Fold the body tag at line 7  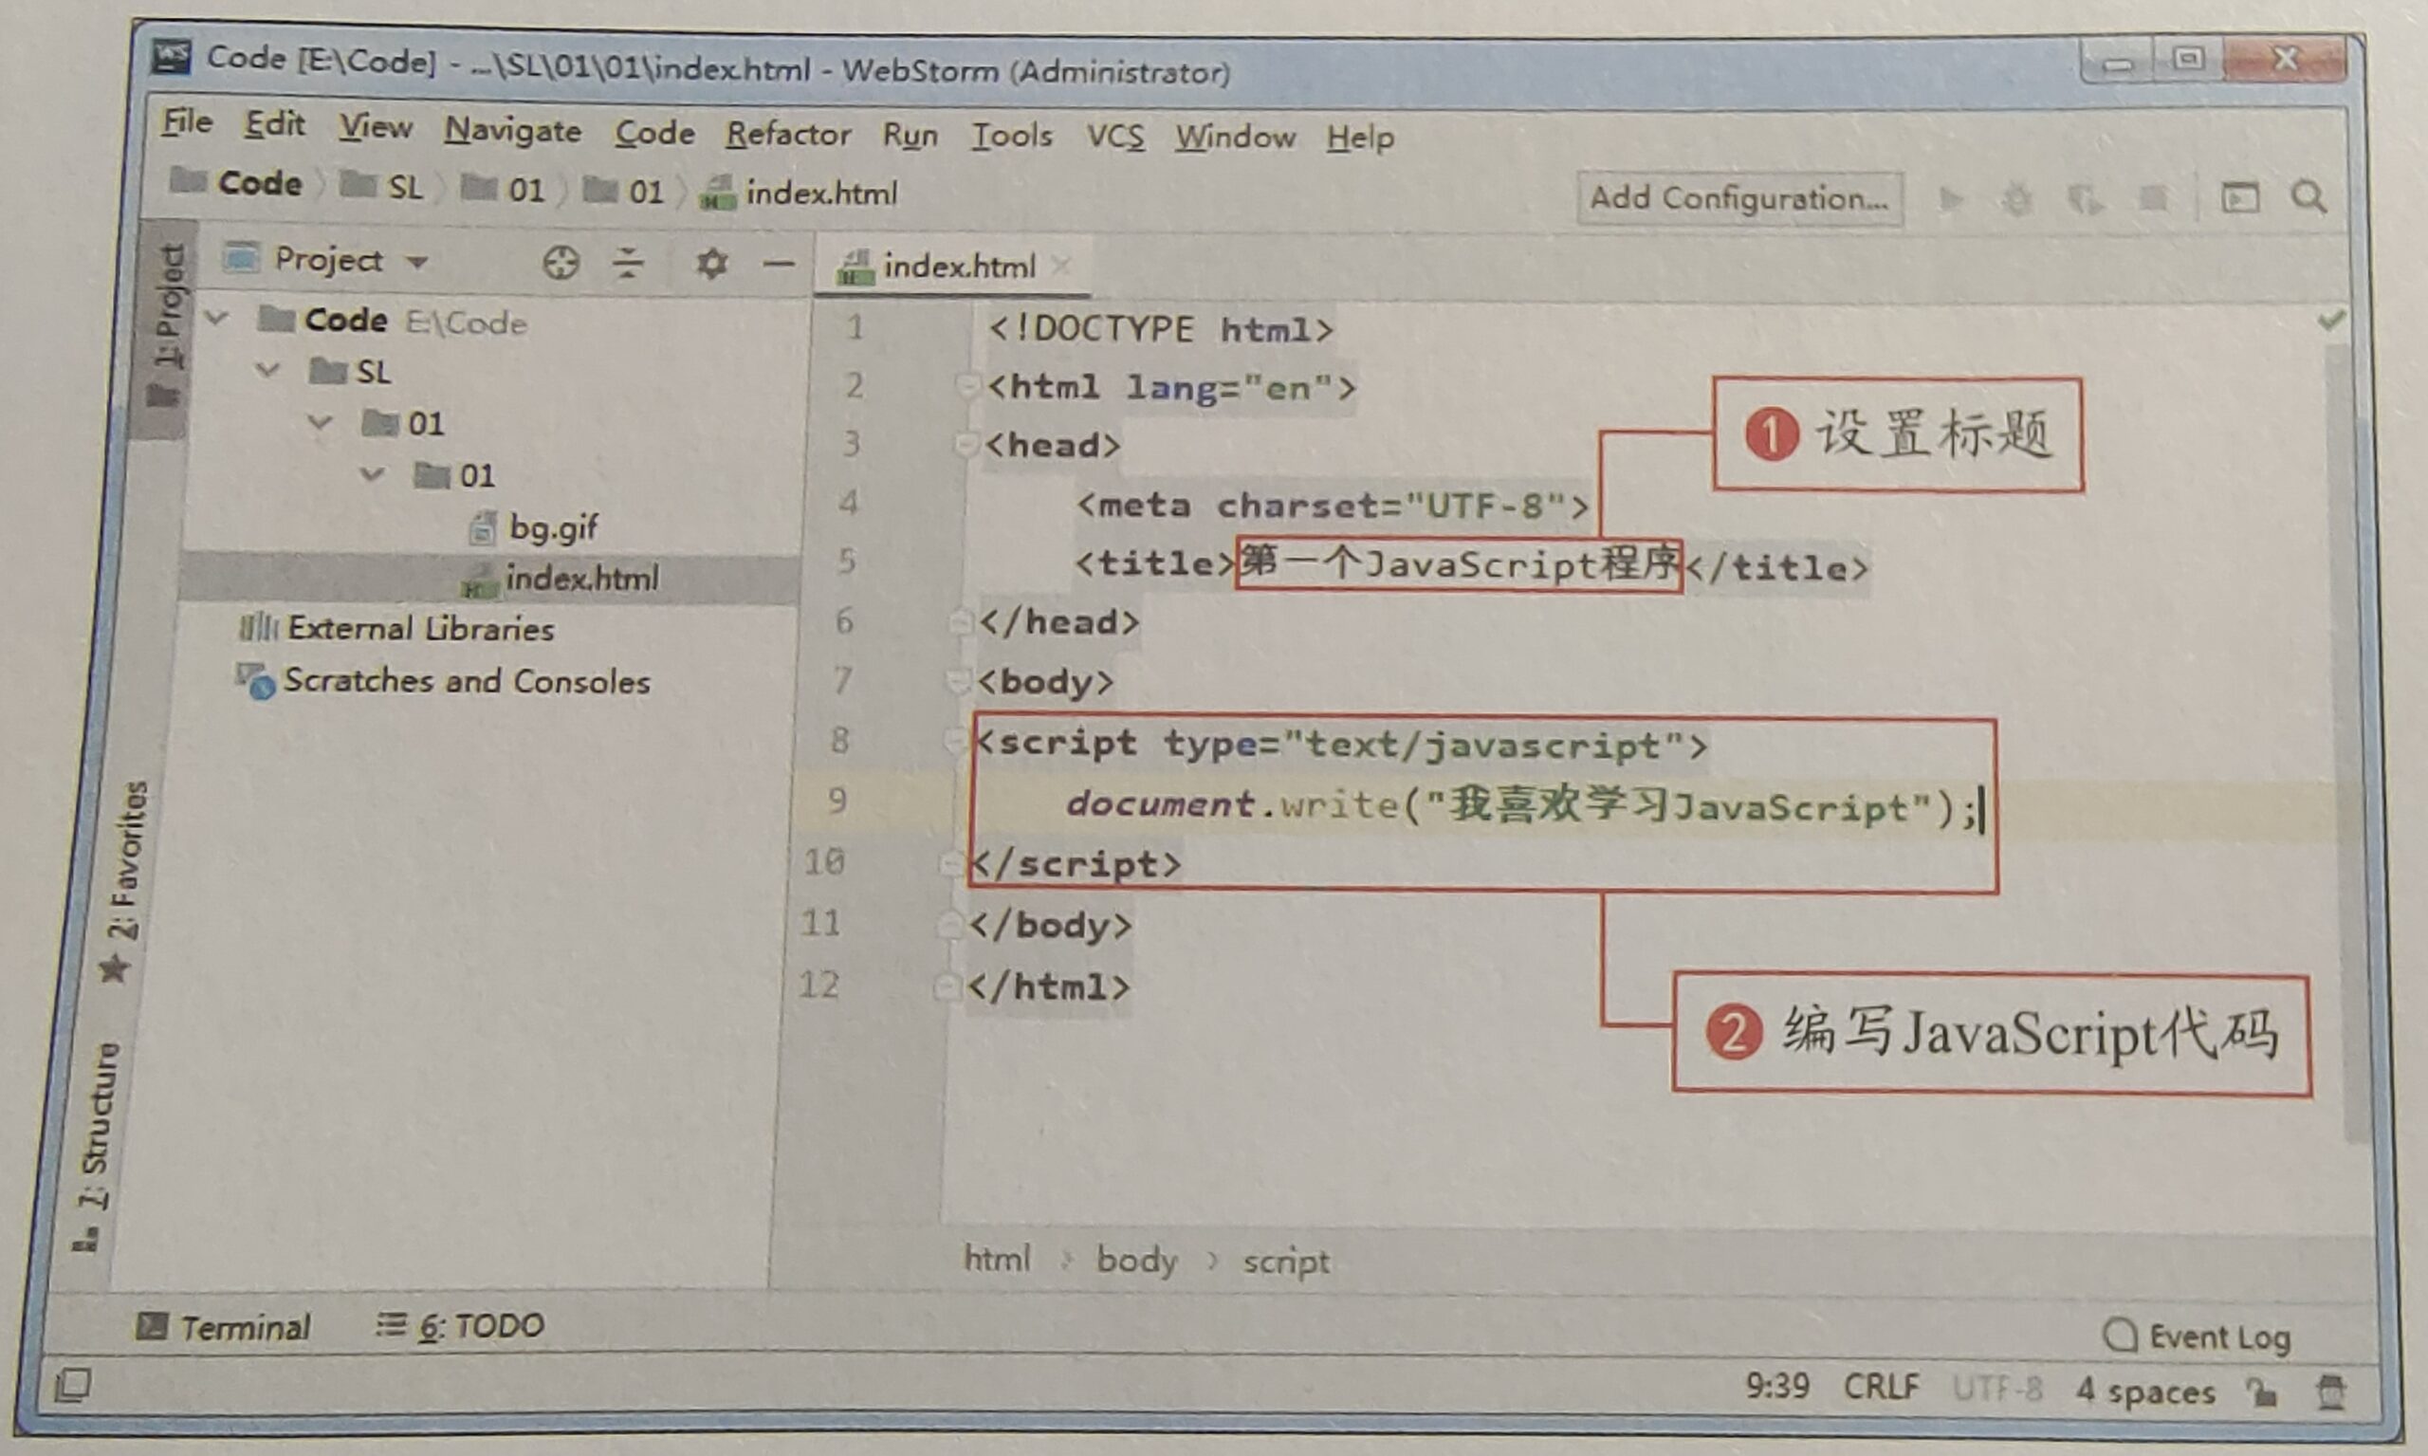pos(958,680)
